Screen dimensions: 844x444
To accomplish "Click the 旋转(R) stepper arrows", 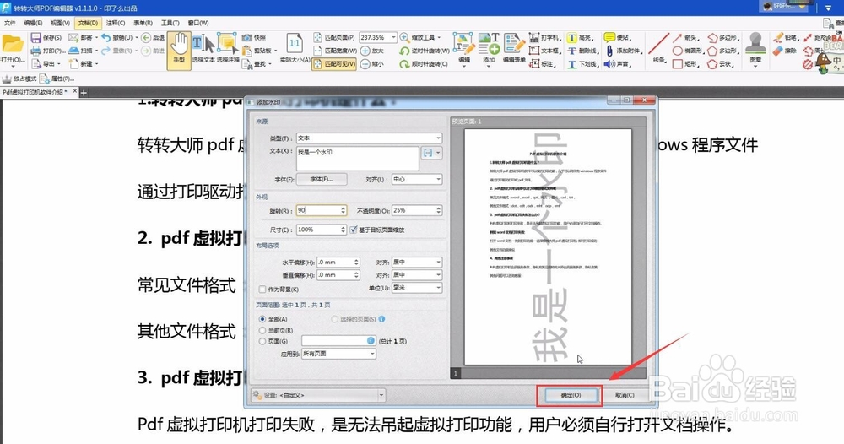I will click(x=343, y=210).
